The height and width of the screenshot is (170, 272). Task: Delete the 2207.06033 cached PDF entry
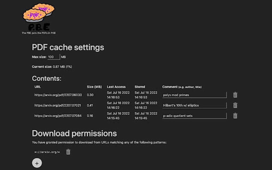[x=235, y=95]
